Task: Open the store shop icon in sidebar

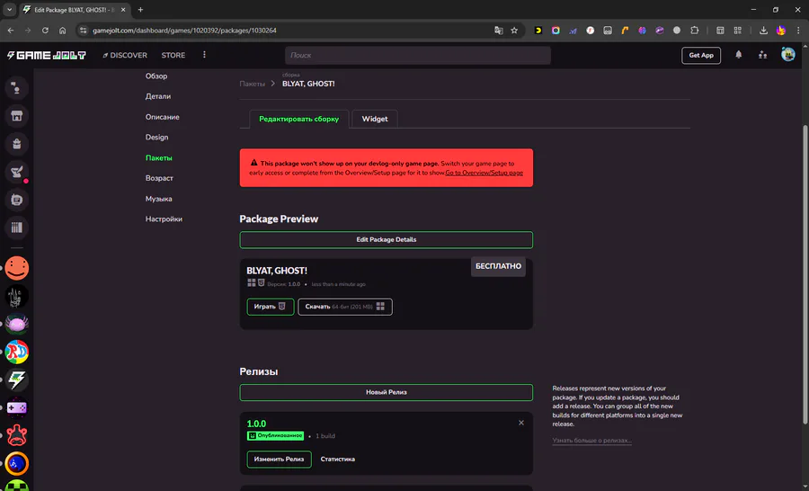Action: coord(16,116)
